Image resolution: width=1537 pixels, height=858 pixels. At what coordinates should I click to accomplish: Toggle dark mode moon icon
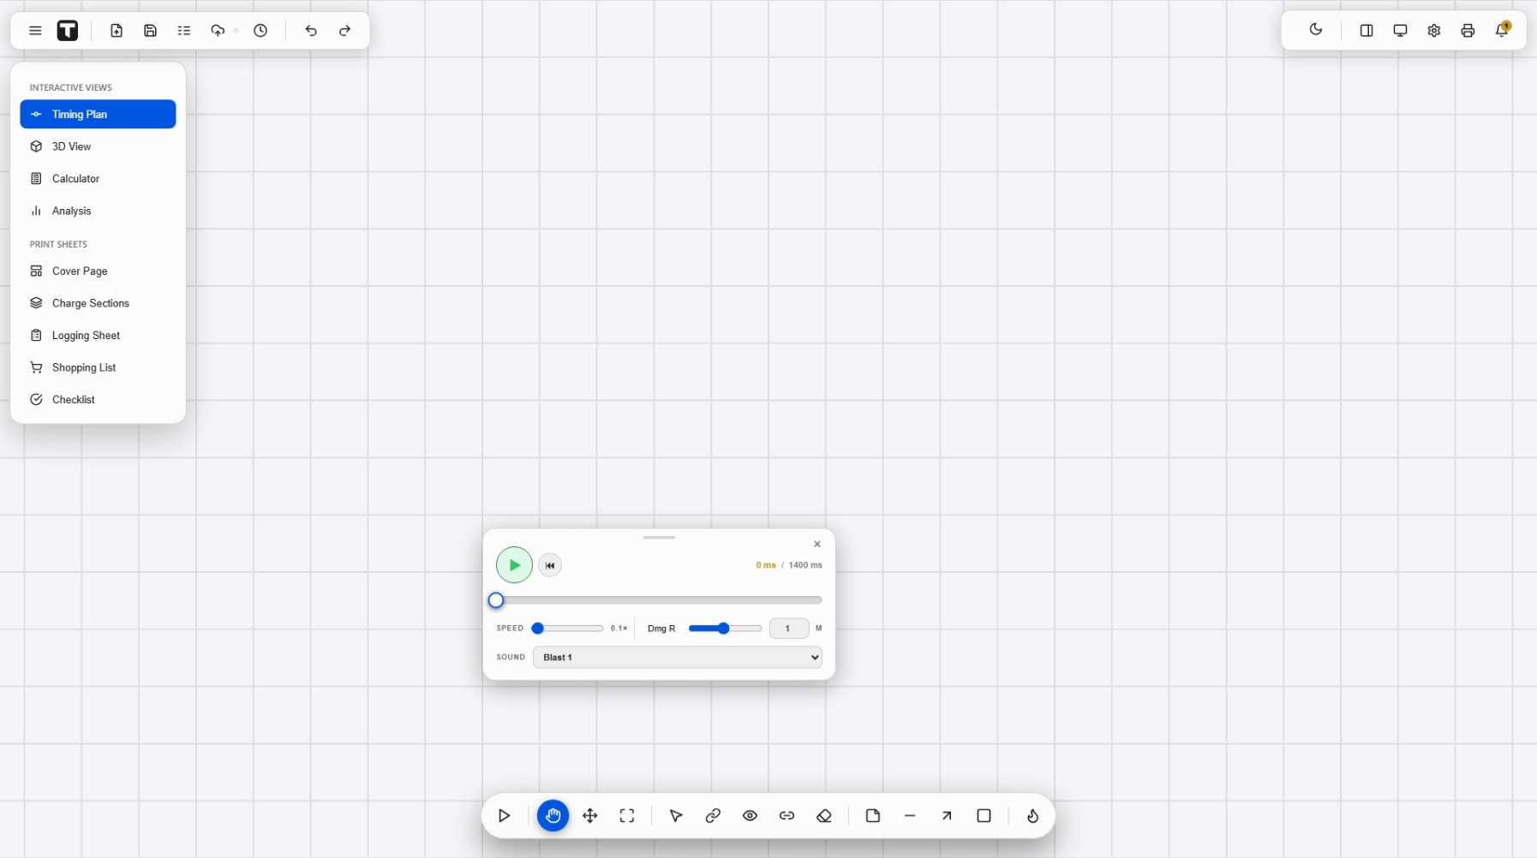pos(1316,30)
